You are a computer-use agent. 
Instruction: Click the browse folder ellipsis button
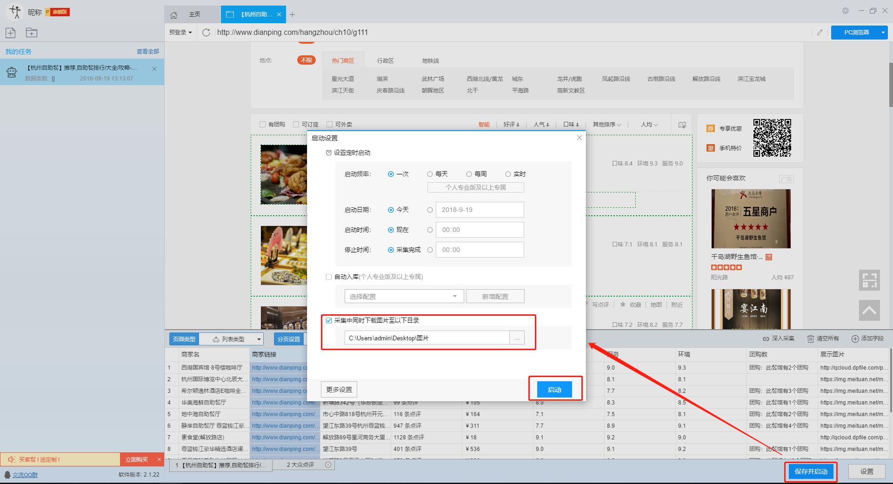[x=517, y=338]
